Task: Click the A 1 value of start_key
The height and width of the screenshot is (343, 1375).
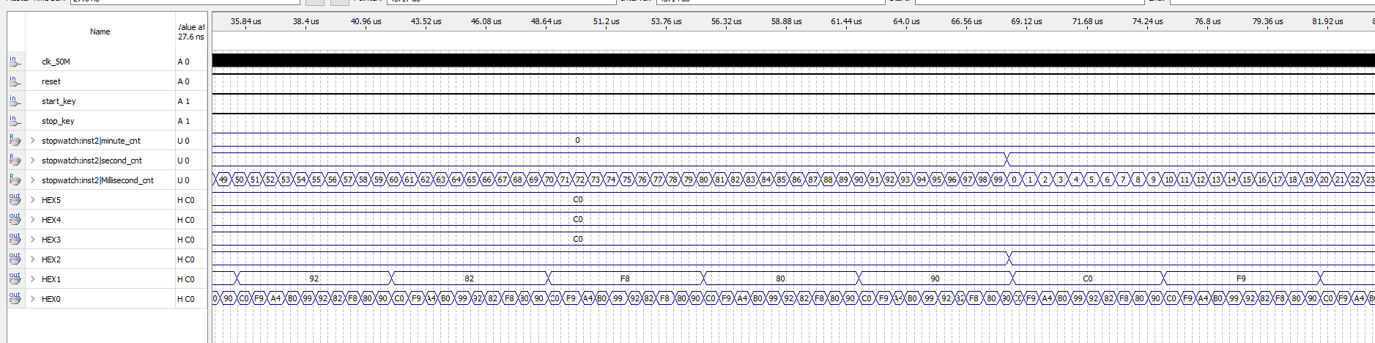Action: coord(183,101)
